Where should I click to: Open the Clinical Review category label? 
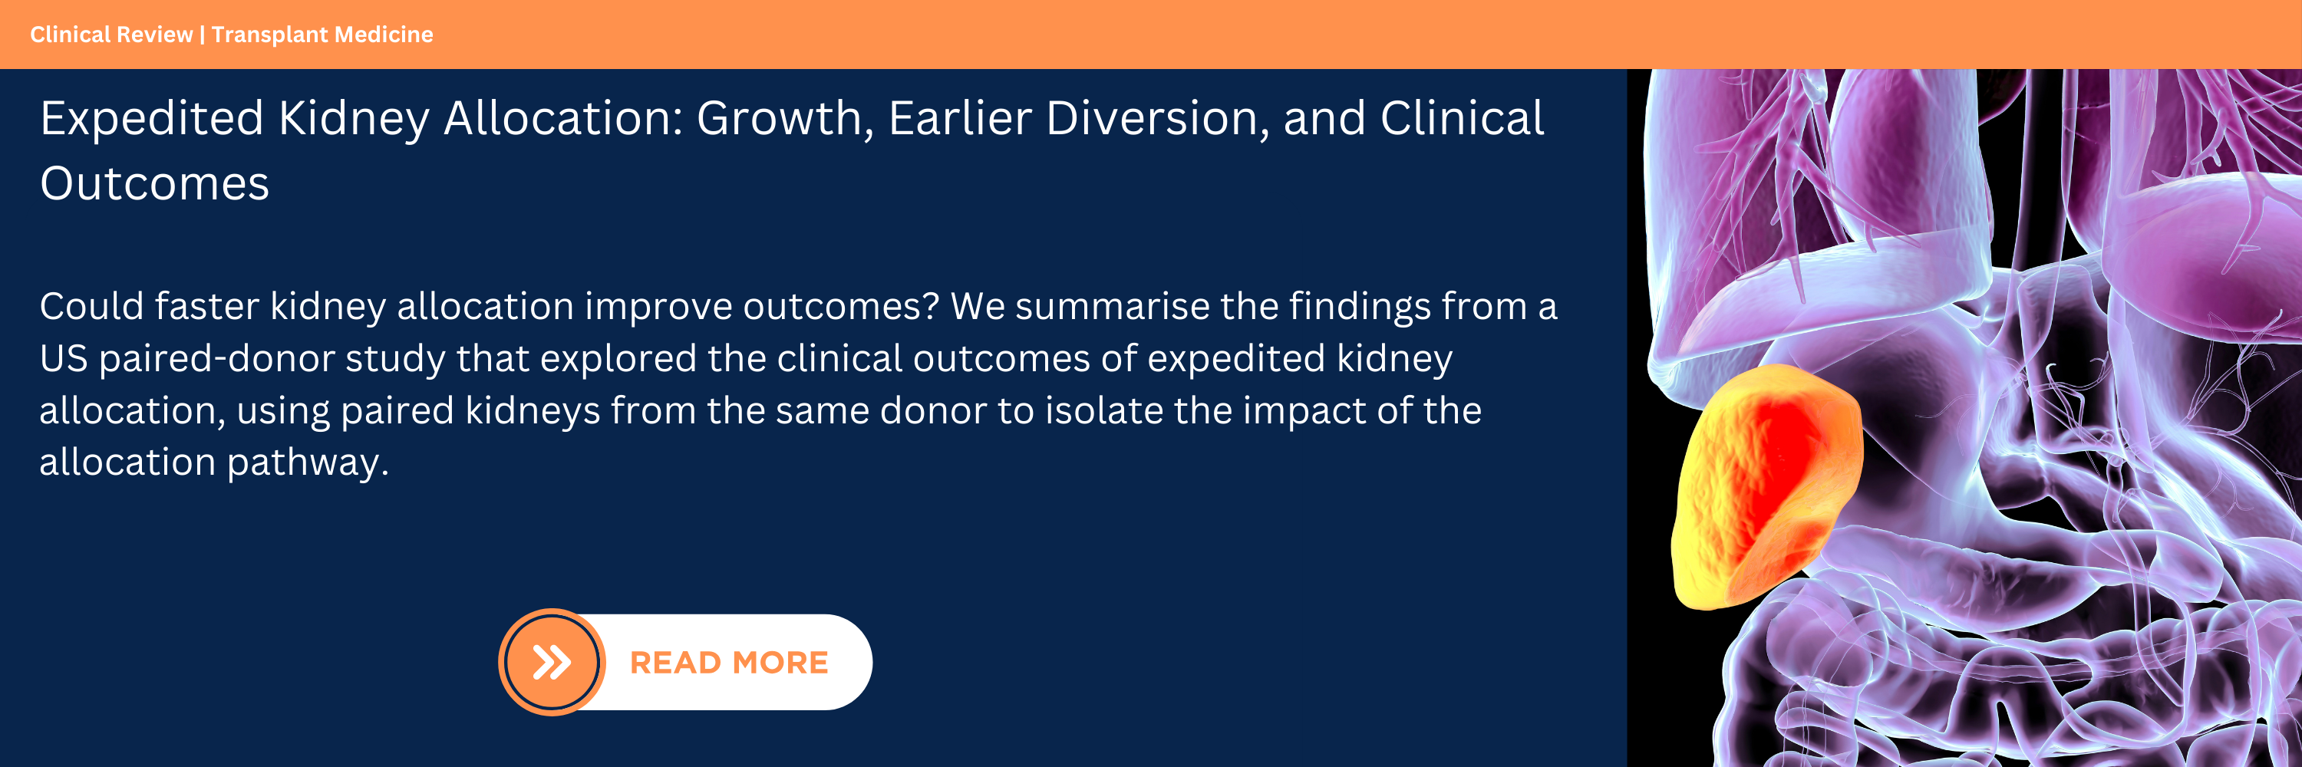pyautogui.click(x=110, y=35)
